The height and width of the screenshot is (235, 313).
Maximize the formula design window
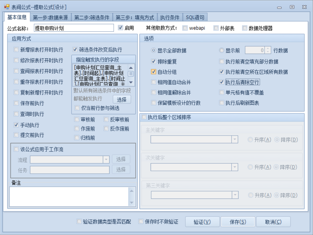click(x=292, y=7)
